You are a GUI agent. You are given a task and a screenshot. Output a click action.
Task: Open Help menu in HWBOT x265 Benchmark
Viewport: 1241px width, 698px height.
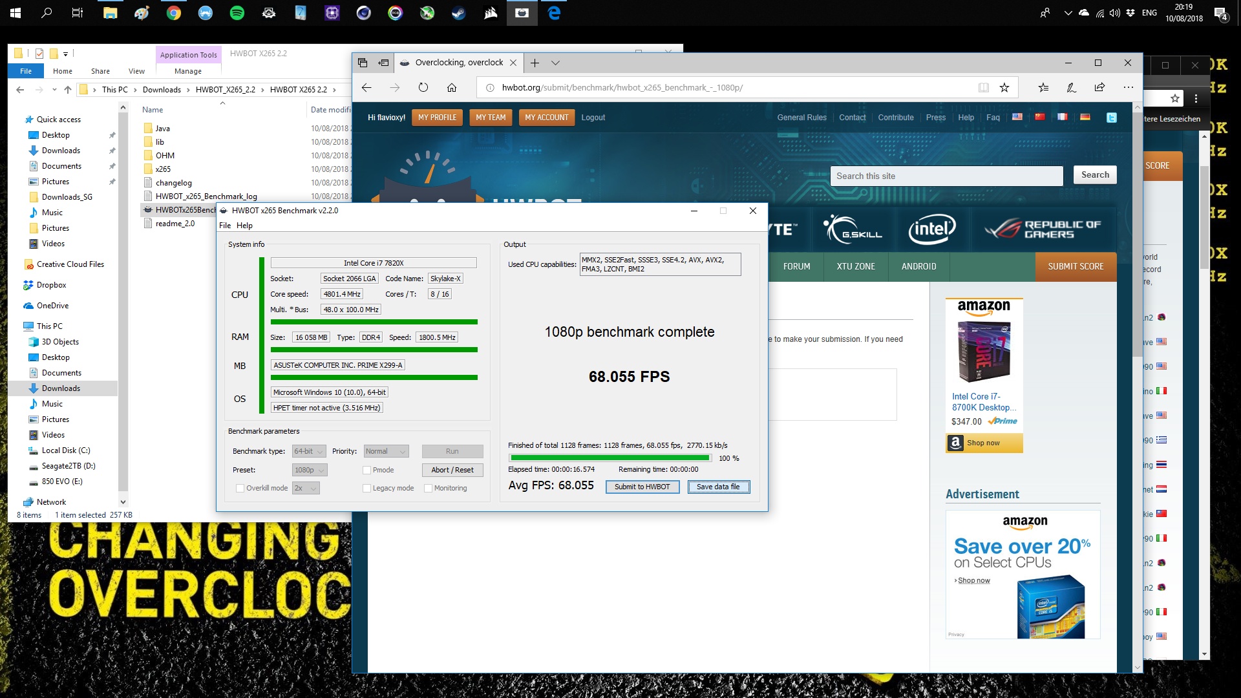pos(244,226)
